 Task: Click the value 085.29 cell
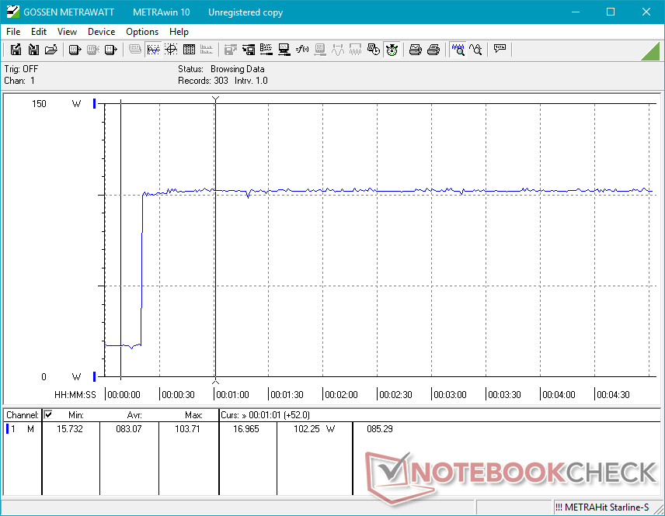(380, 429)
